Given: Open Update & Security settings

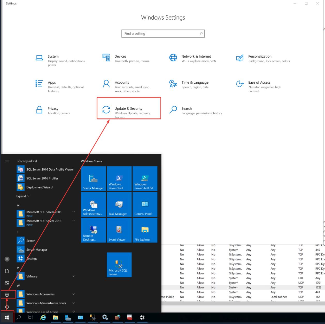Looking at the screenshot, I should point(129,108).
